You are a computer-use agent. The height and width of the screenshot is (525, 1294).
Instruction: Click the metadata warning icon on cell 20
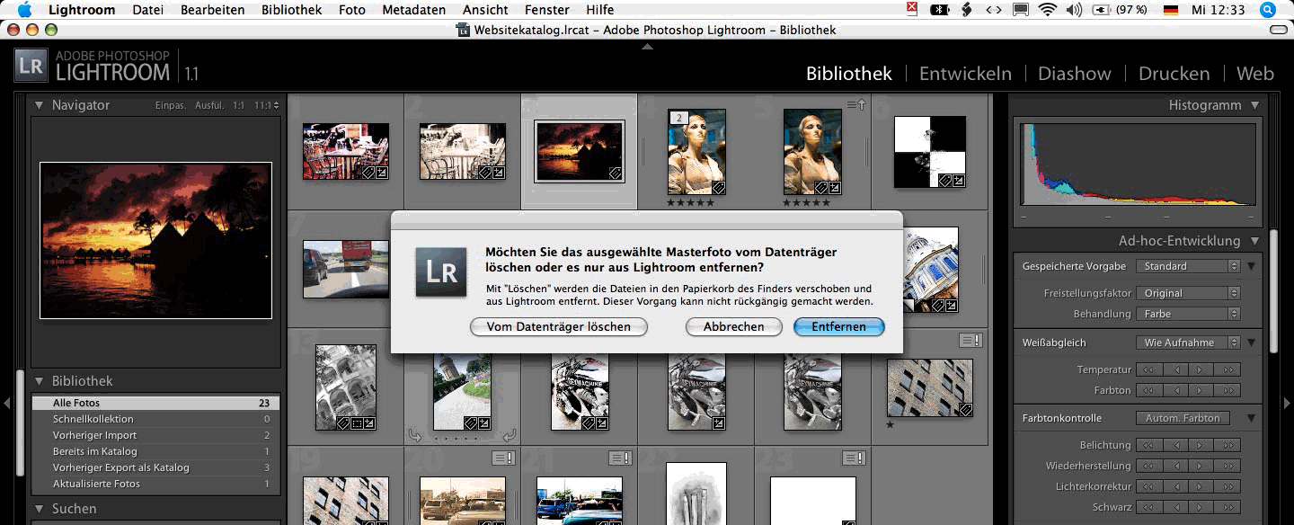504,458
